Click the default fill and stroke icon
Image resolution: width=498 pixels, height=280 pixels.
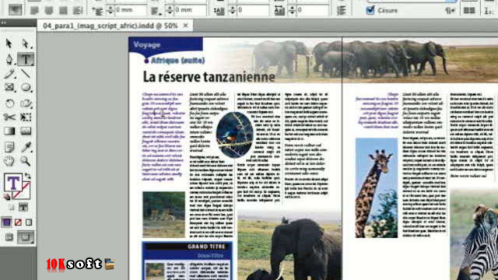pos(7,197)
